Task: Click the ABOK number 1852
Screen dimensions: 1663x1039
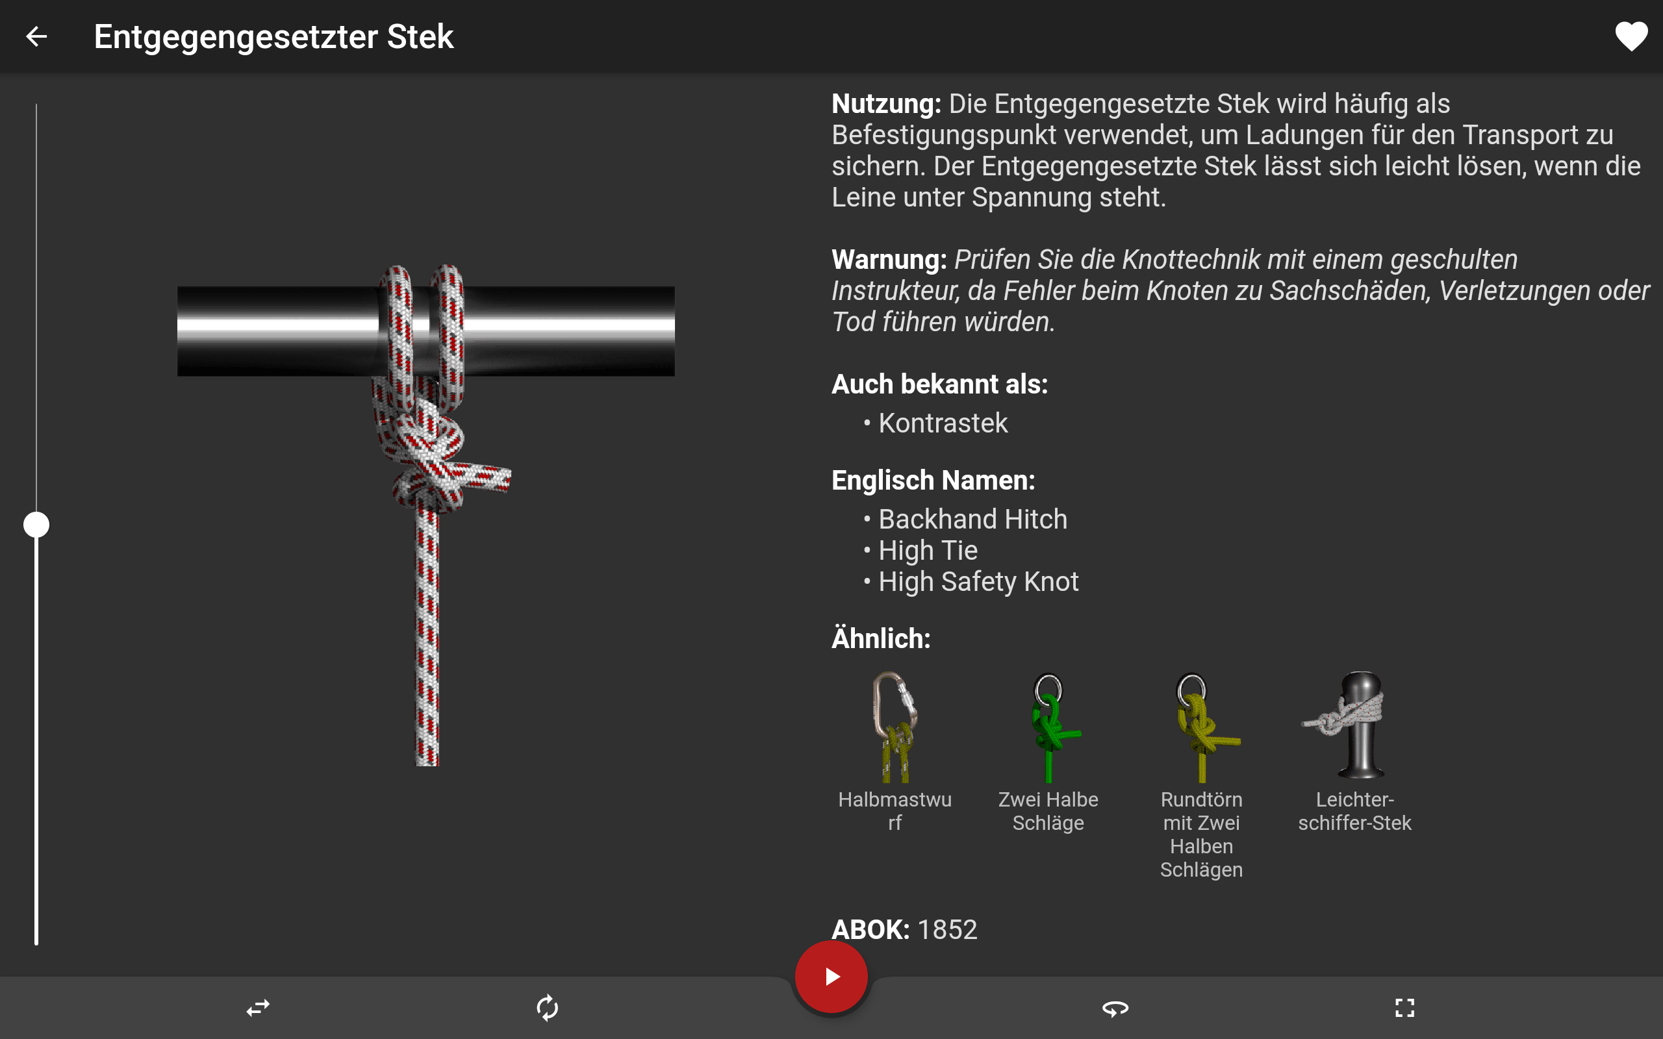Action: pos(947,930)
